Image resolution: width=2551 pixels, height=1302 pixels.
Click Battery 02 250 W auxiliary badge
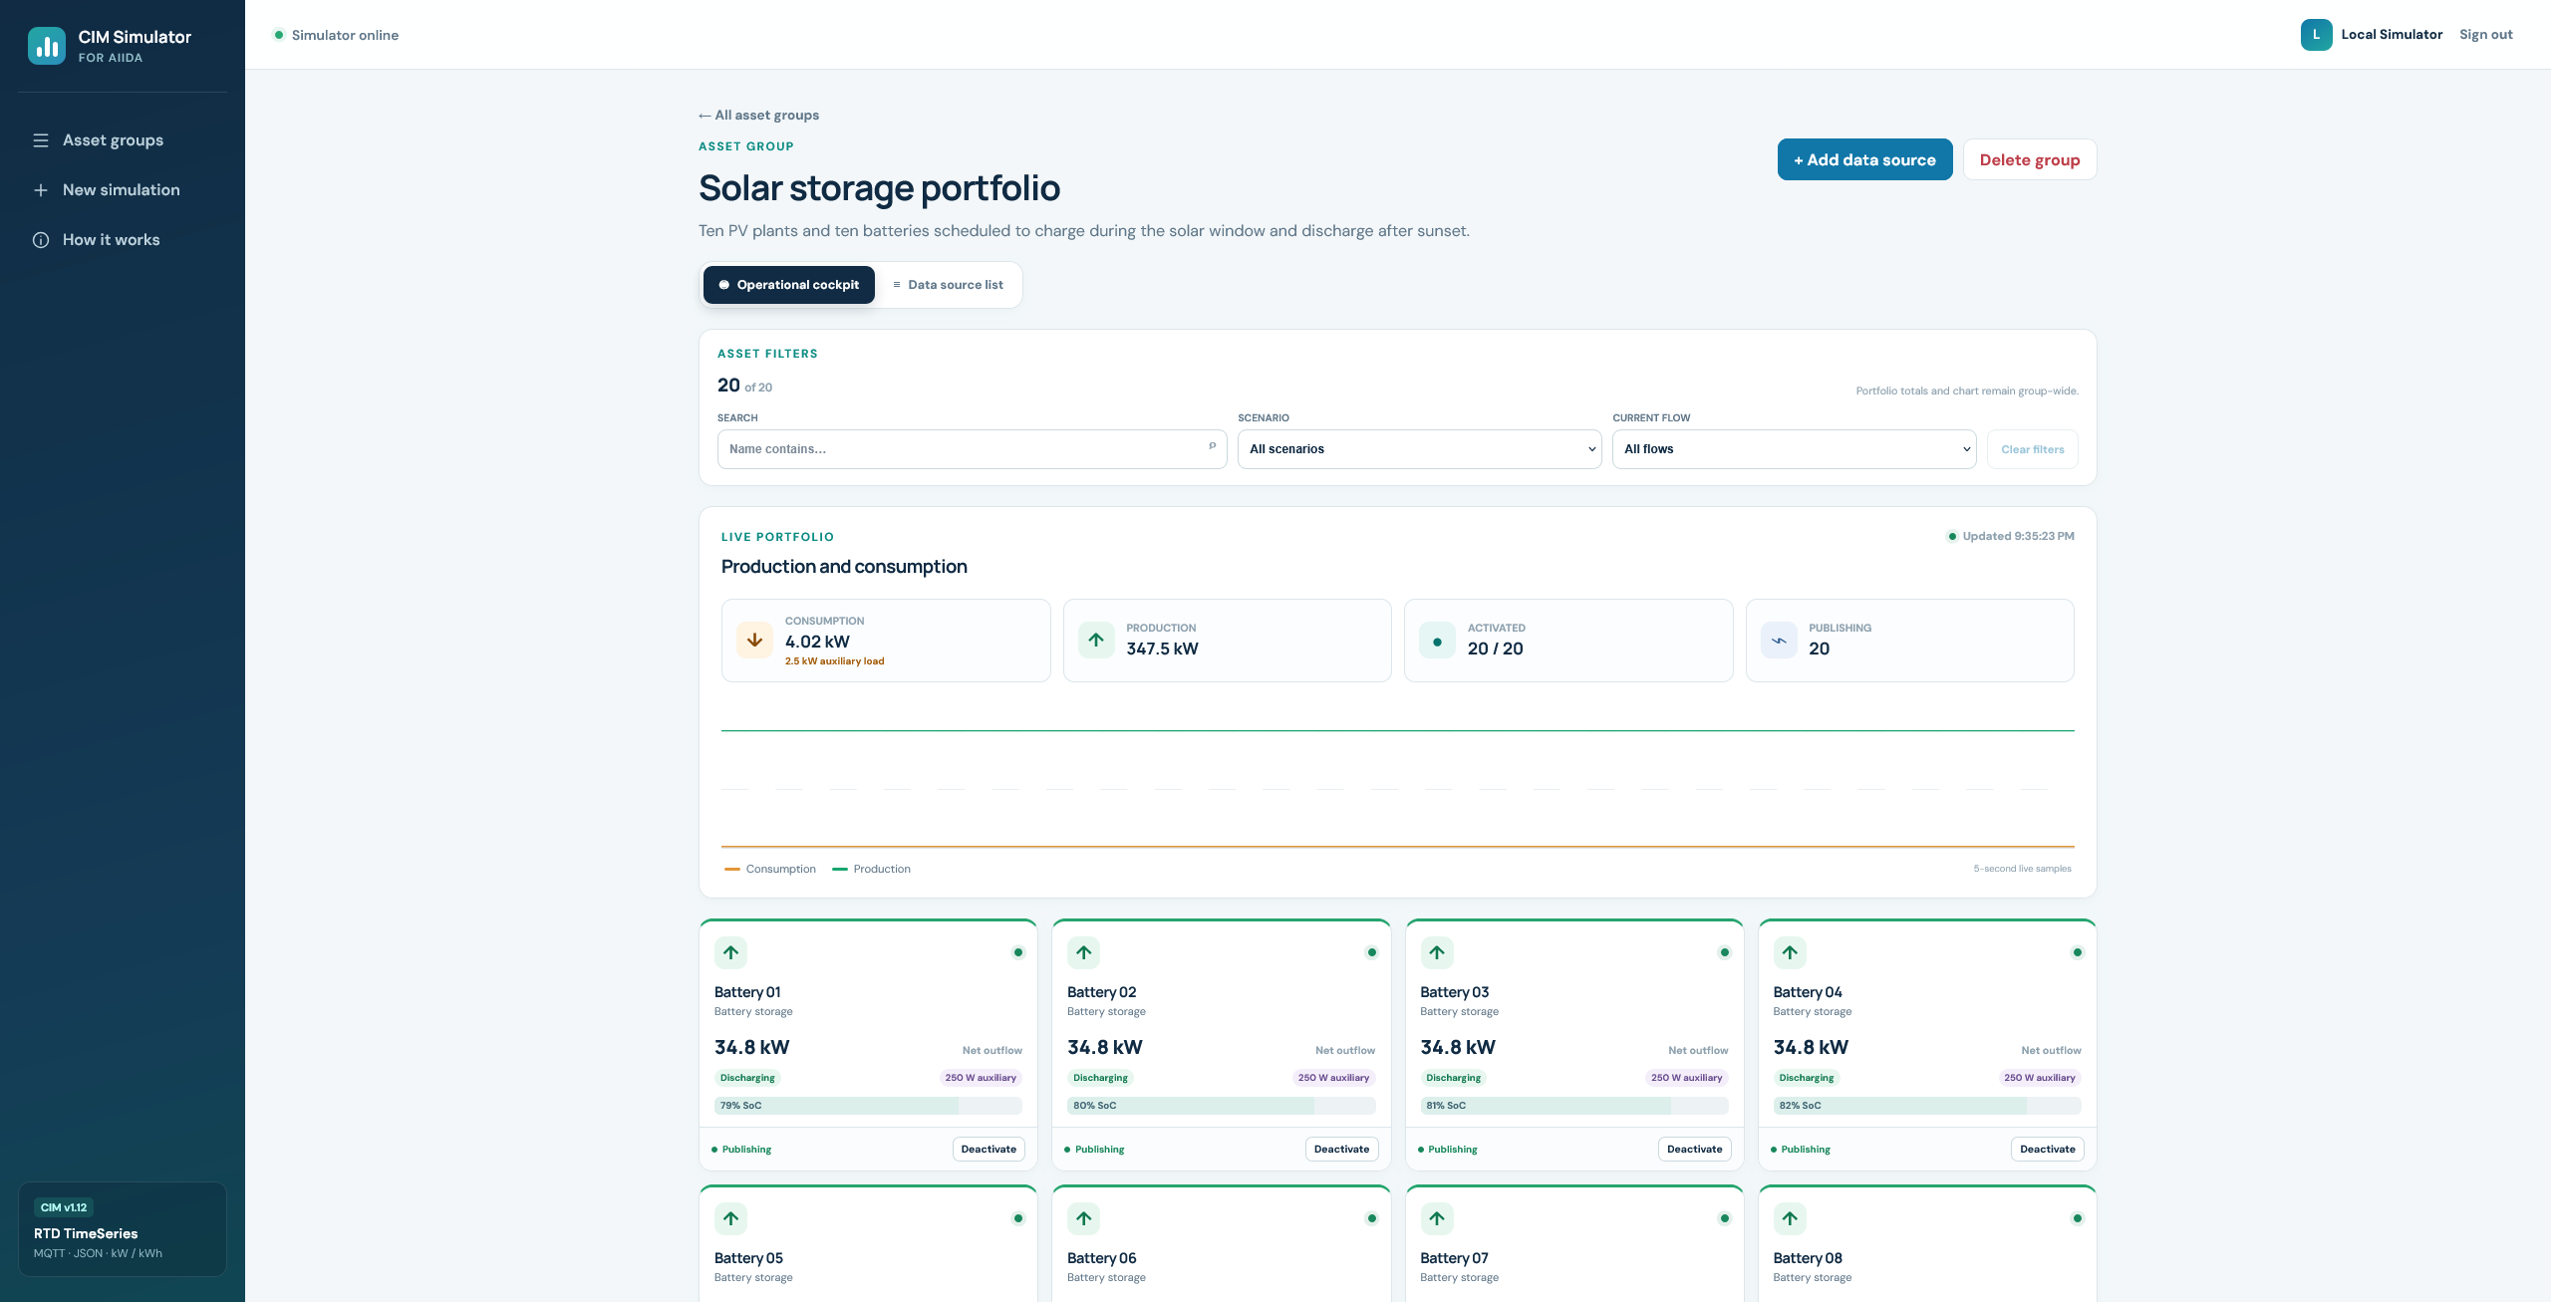pyautogui.click(x=1333, y=1078)
